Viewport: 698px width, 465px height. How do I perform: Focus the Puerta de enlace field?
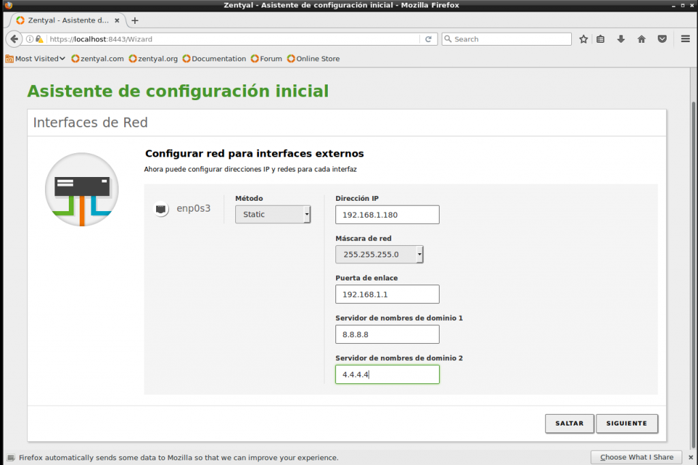[x=387, y=294]
